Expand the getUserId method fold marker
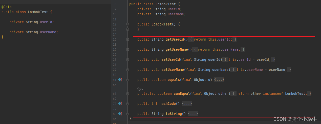Image resolution: width=321 pixels, height=124 pixels. [127, 40]
